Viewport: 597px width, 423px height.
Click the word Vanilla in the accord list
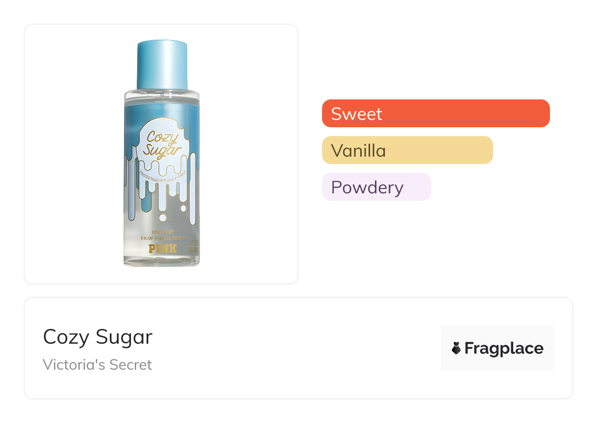pyautogui.click(x=358, y=150)
